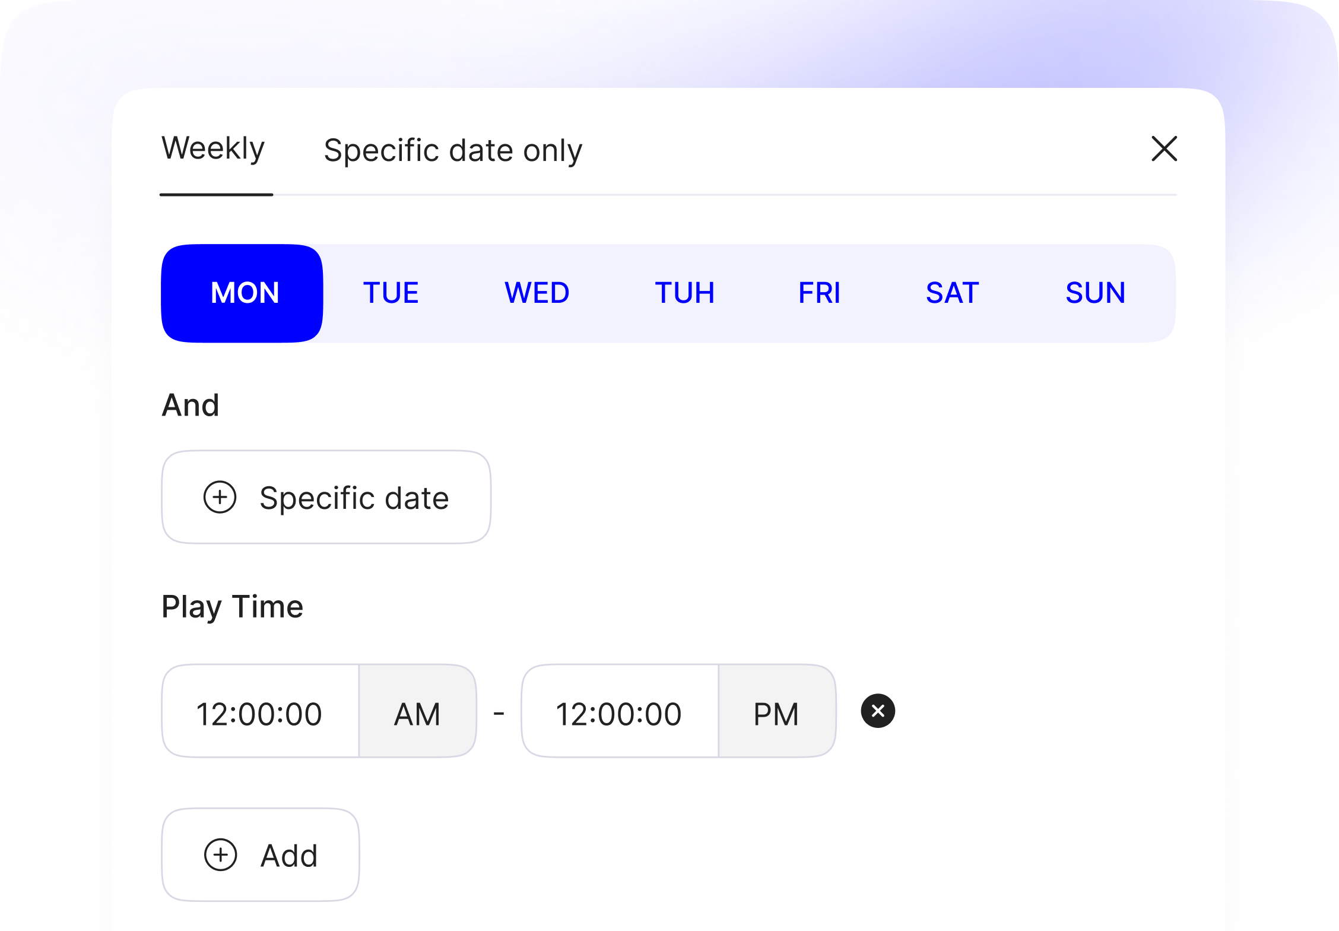Enable SAT in the weekday row
The width and height of the screenshot is (1339, 931).
(952, 293)
